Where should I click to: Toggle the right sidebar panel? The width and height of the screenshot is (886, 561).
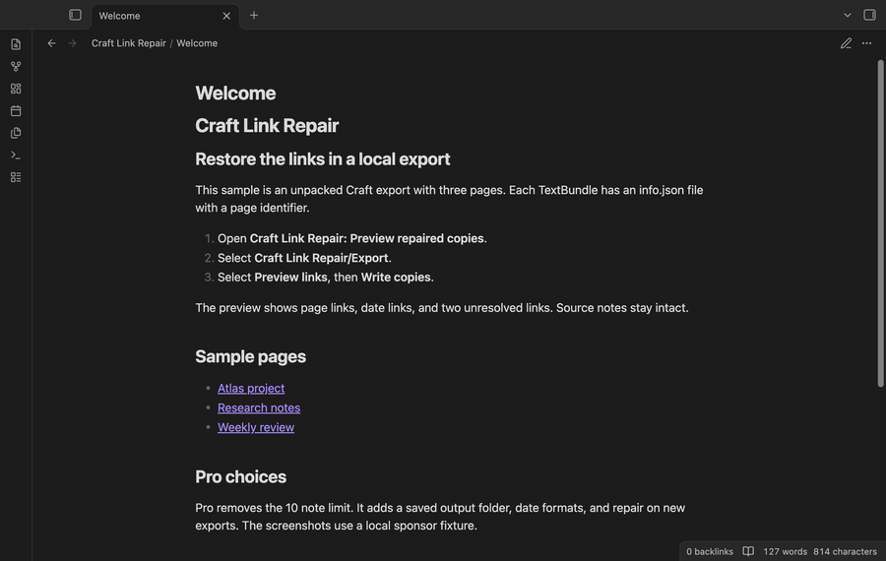point(869,15)
